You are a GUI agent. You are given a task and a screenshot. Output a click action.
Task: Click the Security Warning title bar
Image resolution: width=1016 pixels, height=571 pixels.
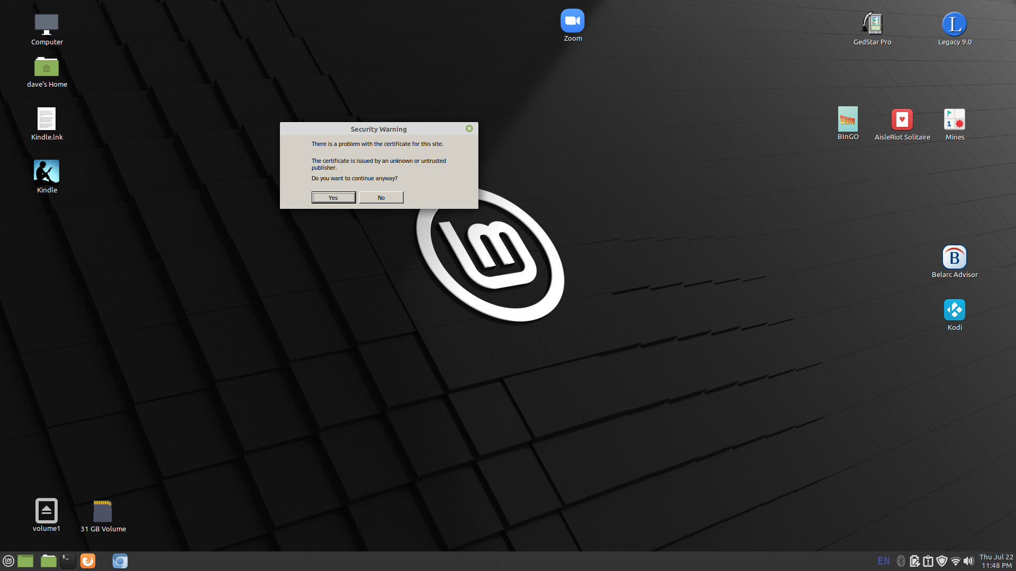point(378,129)
